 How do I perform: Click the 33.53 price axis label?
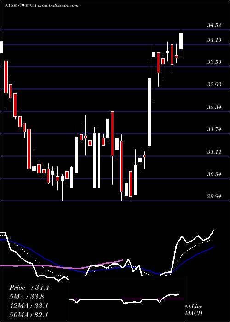coord(214,62)
